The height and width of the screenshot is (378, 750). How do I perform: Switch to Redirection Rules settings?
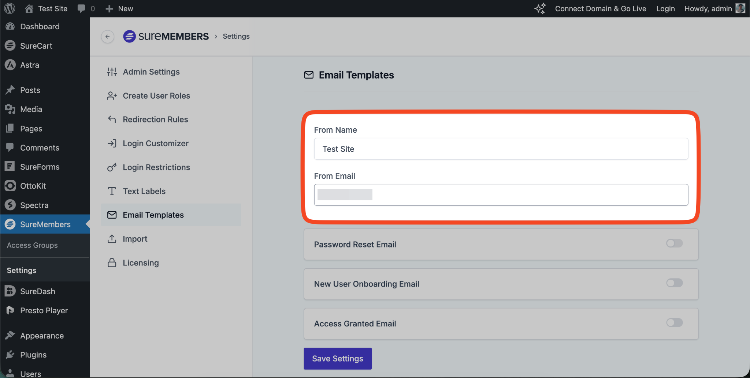click(x=155, y=120)
